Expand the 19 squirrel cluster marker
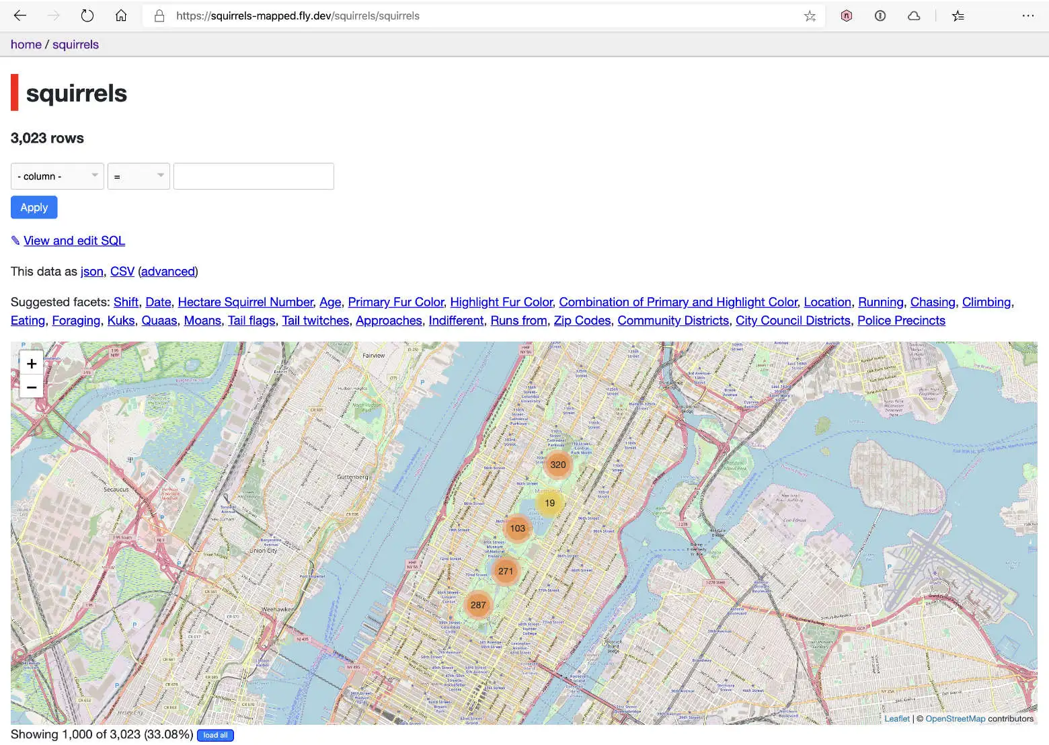1049x745 pixels. (549, 503)
